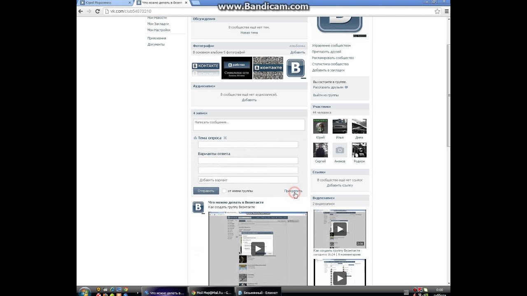Screen dimensions: 527x296
Task: Reload the page with the refresh icon
Action: 98,11
